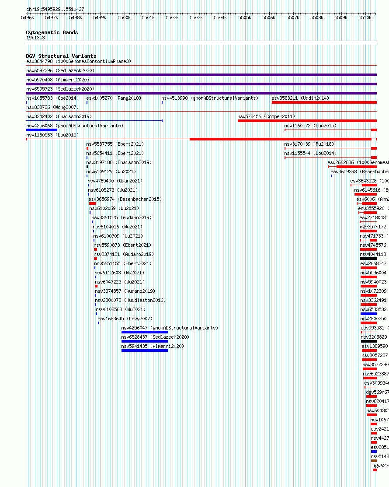389x487 pixels.
Task: Click nsv3197188 (Chaisson2019) label
Action: click(119, 162)
